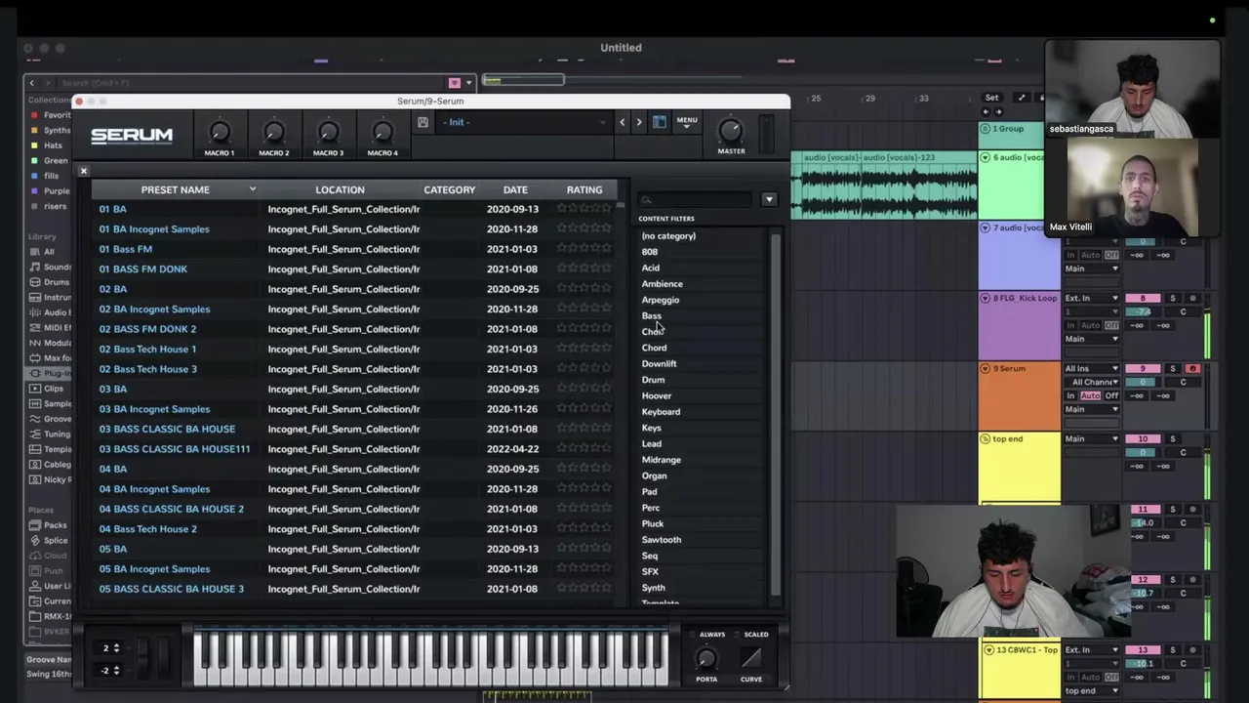1249x703 pixels.
Task: Solo the 9 Serum track
Action: (1173, 368)
